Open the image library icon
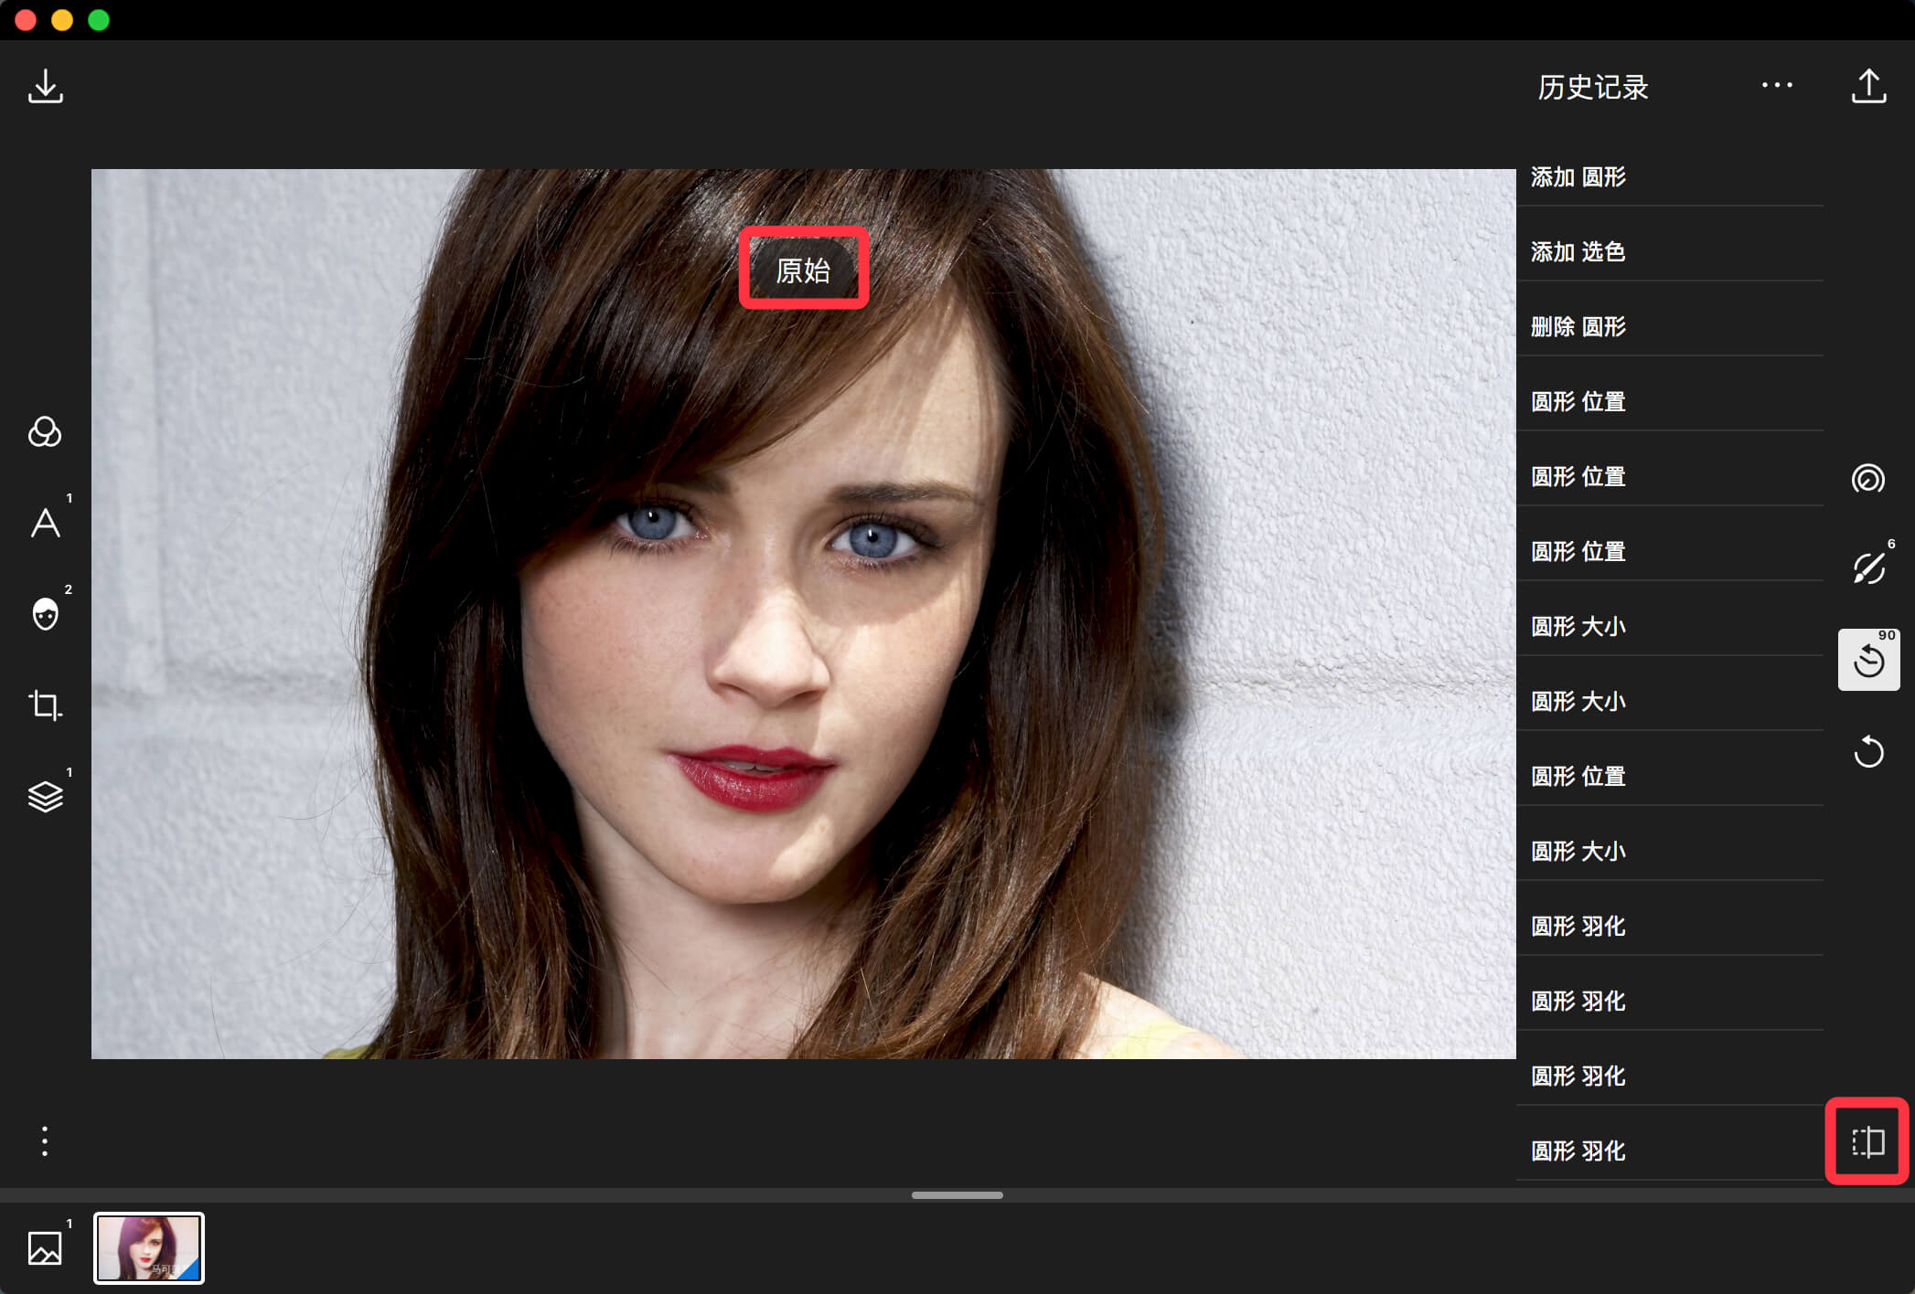The height and width of the screenshot is (1294, 1915). 45,1248
